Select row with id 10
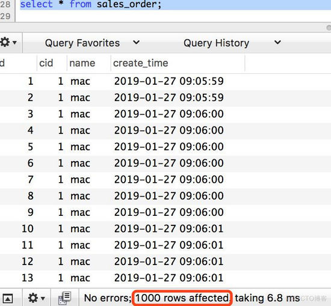This screenshot has width=331, height=306. (x=165, y=229)
